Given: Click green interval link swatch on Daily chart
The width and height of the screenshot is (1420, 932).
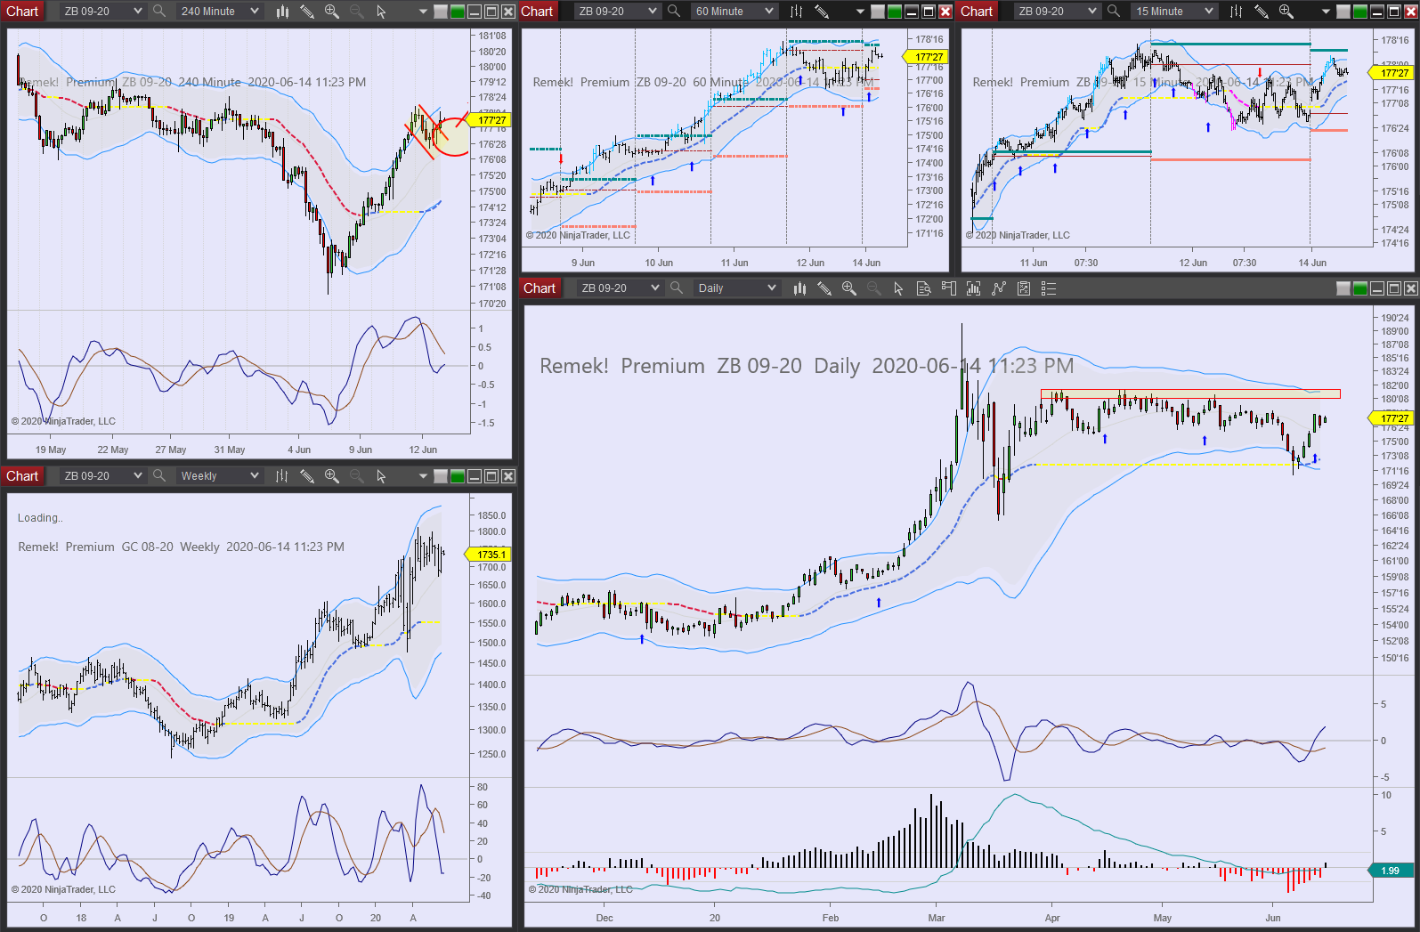Looking at the screenshot, I should [x=1360, y=288].
